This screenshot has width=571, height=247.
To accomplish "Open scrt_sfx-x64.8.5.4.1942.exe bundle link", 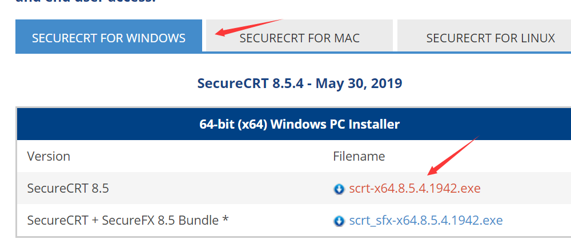I will [426, 220].
